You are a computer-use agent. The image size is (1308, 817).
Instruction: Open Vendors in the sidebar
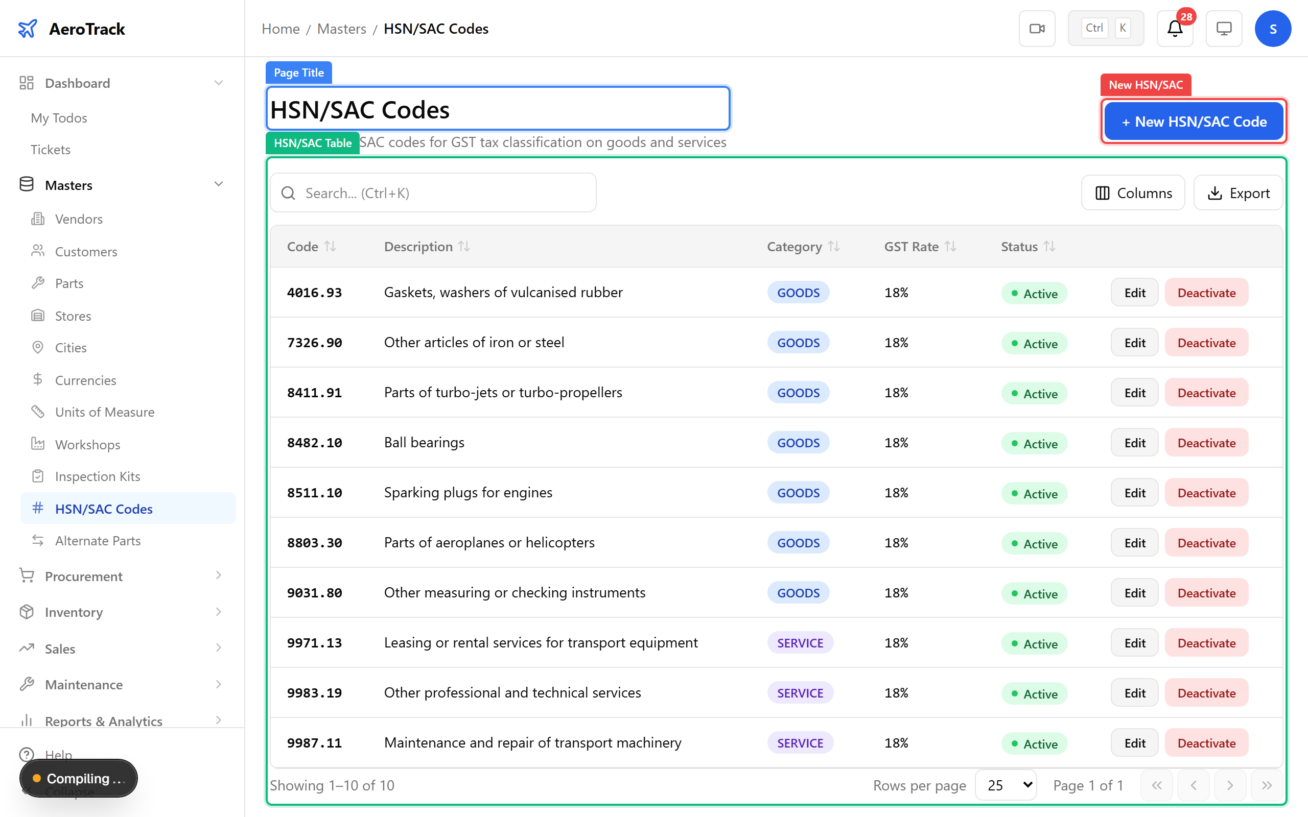(79, 219)
